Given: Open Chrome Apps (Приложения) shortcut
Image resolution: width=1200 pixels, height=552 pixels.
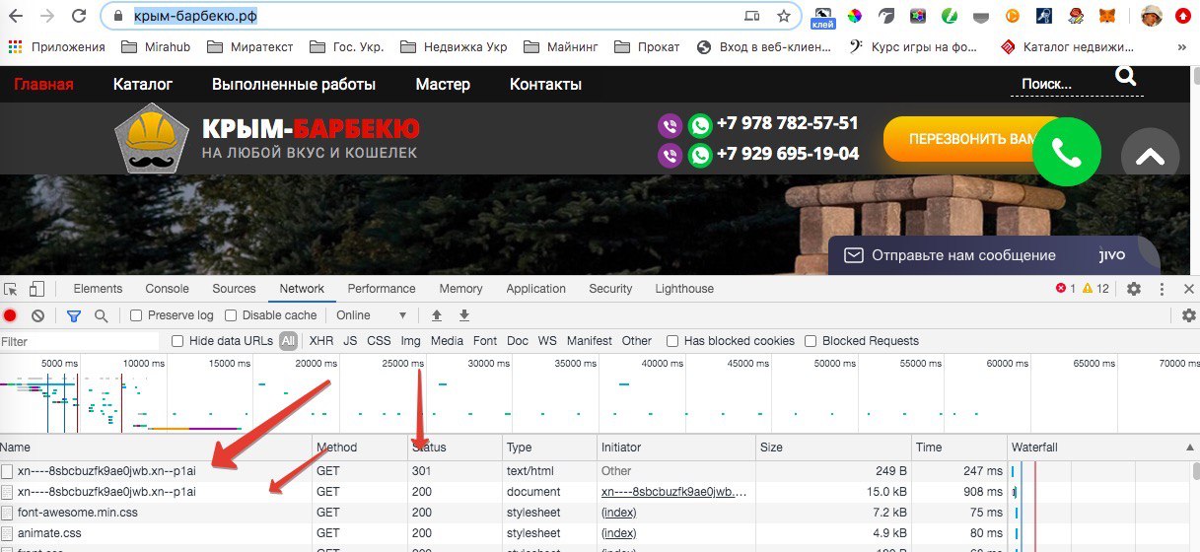Looking at the screenshot, I should pyautogui.click(x=56, y=46).
